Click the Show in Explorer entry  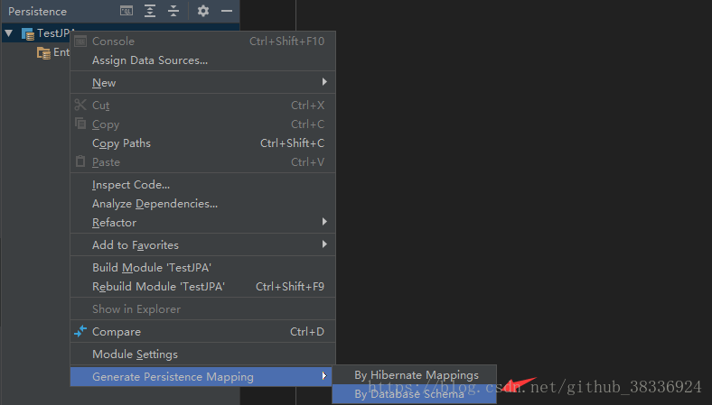203,309
